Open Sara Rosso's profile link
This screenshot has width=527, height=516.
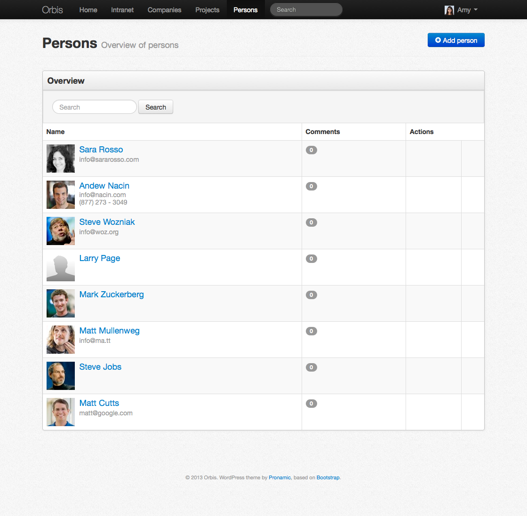(101, 150)
